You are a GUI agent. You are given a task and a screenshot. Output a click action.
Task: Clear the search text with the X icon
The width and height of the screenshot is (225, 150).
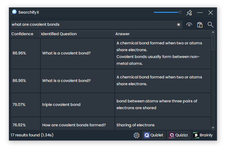[179, 25]
